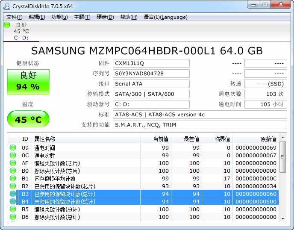This screenshot has width=294, height=230.
Task: Click the 固件 field CXM13L1Q
Action: [151, 63]
